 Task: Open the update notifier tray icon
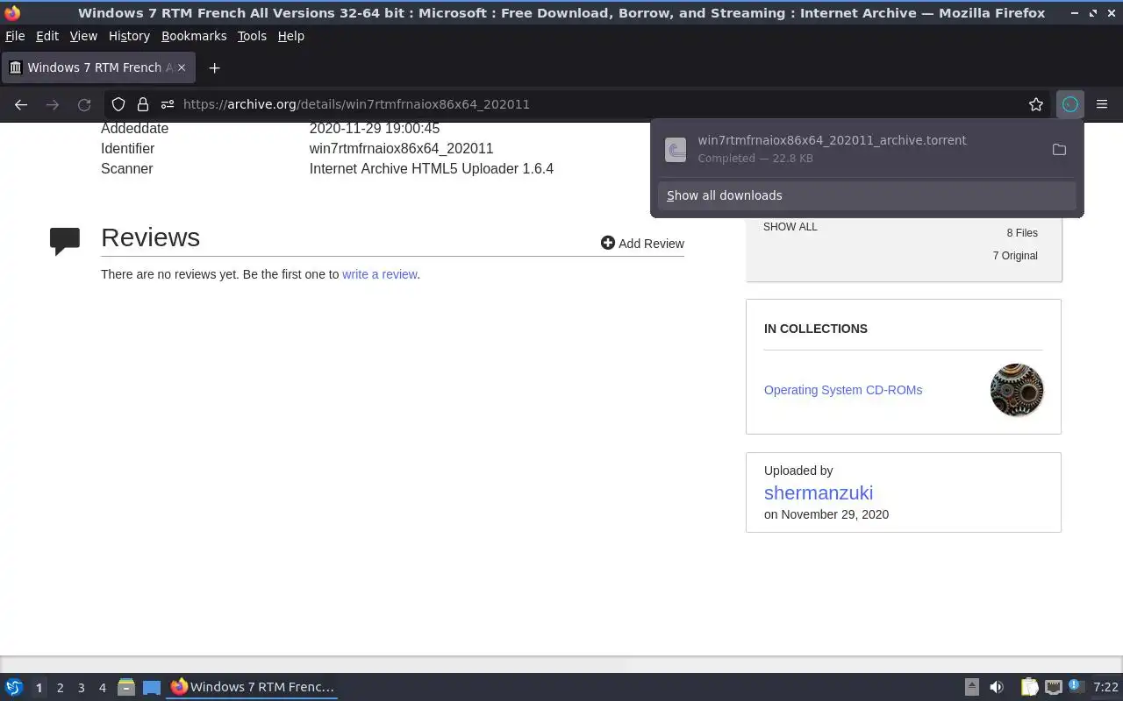pyautogui.click(x=1077, y=686)
